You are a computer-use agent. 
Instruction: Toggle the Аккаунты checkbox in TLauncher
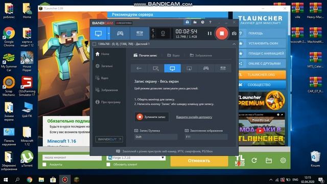(44, 165)
